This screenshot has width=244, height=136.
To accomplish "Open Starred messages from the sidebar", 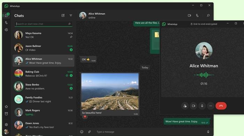I will coord(6,107).
